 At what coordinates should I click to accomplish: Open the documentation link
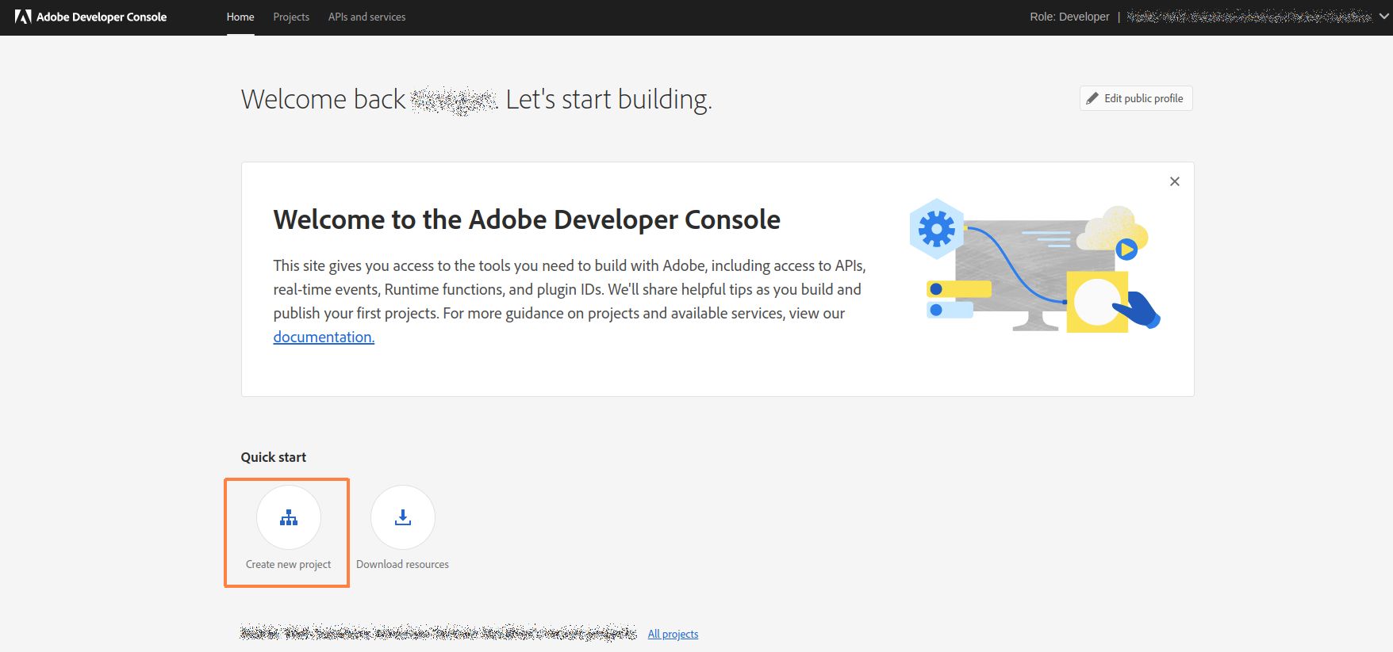click(324, 337)
